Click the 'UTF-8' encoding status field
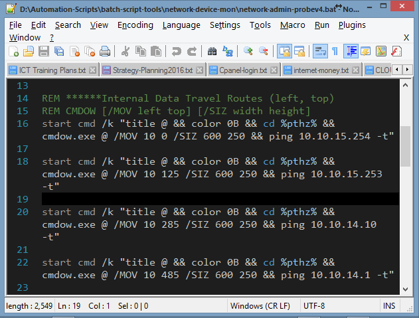This screenshot has width=419, height=318. pos(314,305)
